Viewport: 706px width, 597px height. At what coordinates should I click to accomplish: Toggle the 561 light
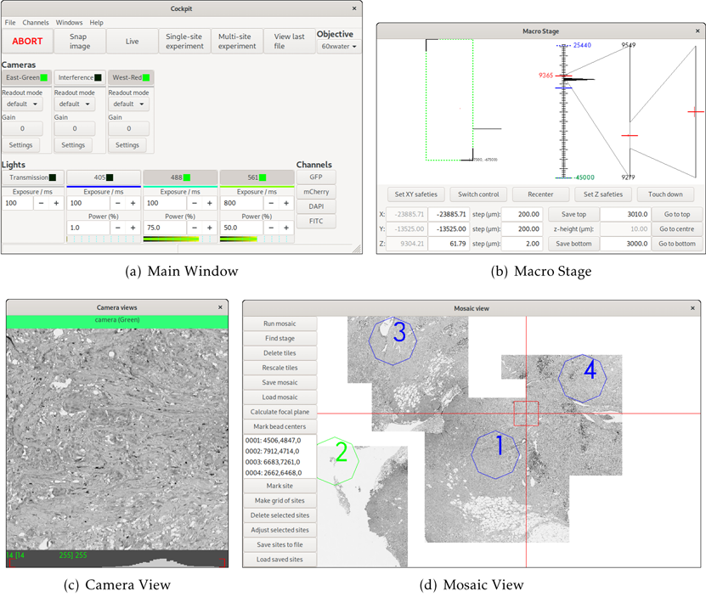coord(257,177)
